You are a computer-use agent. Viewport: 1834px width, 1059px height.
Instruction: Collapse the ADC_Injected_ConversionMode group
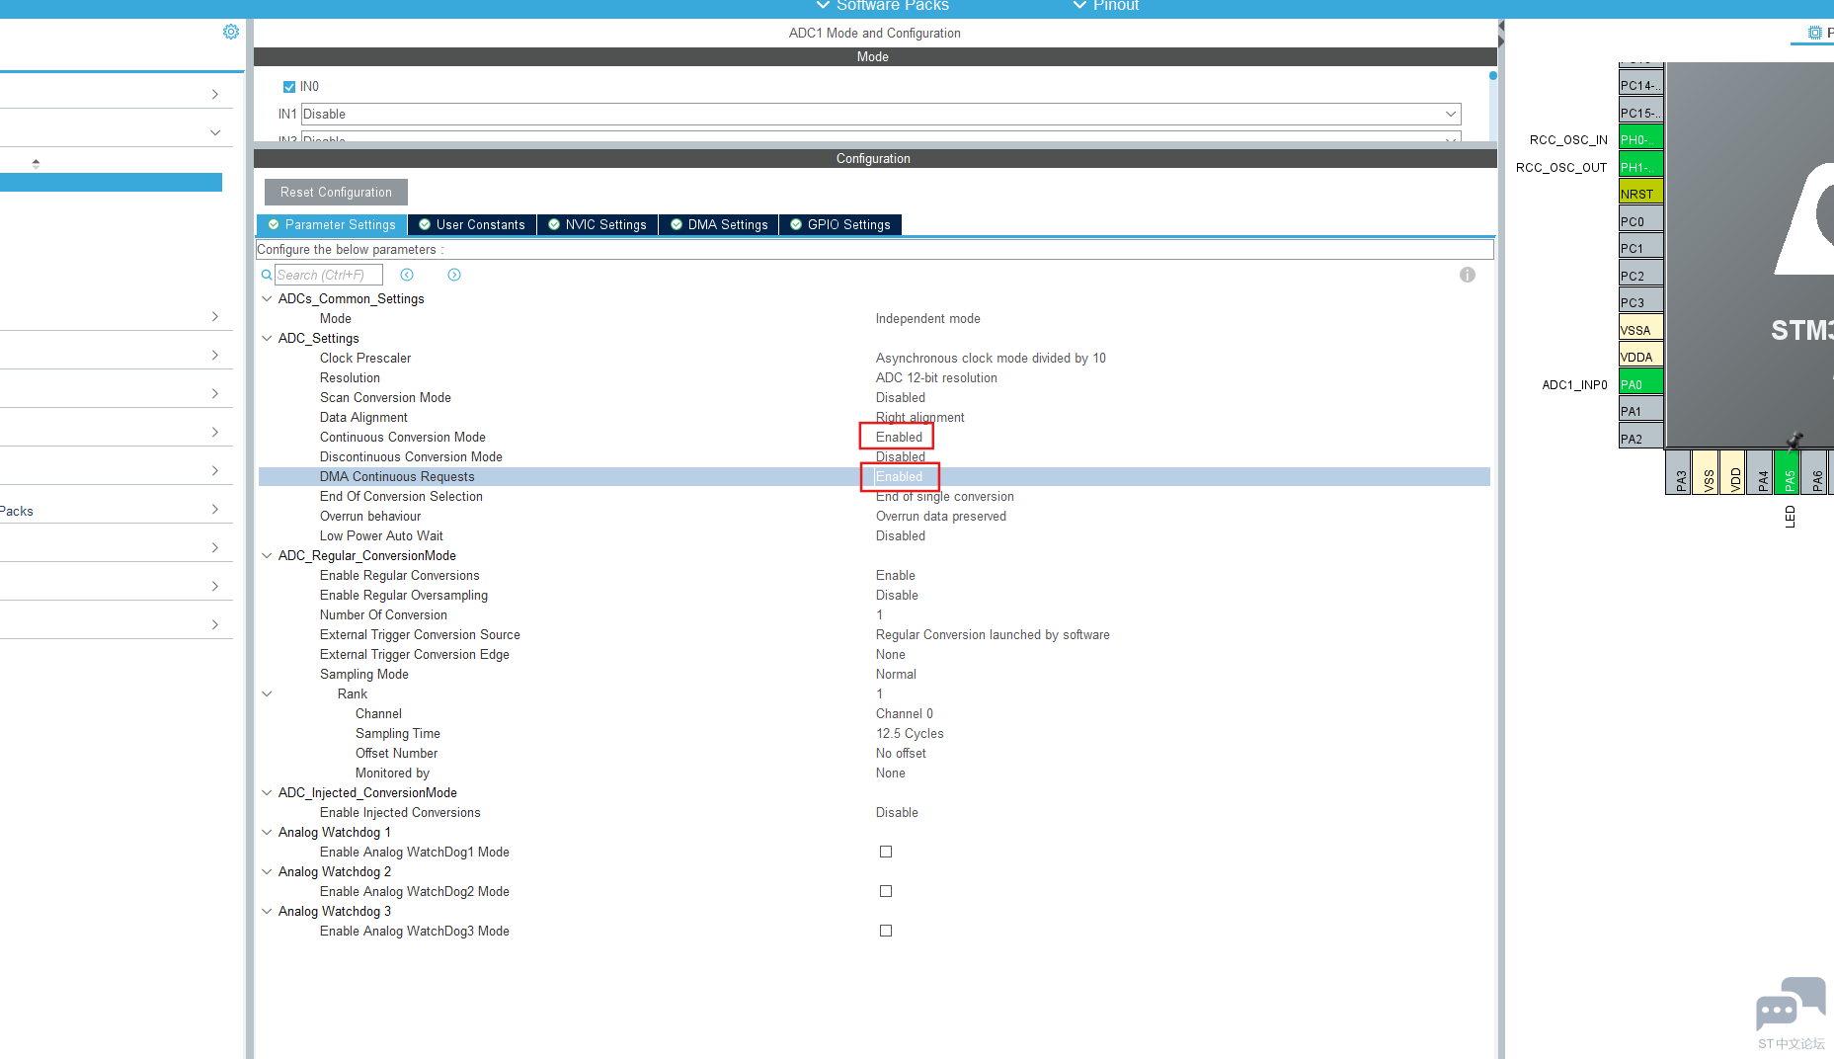[267, 792]
